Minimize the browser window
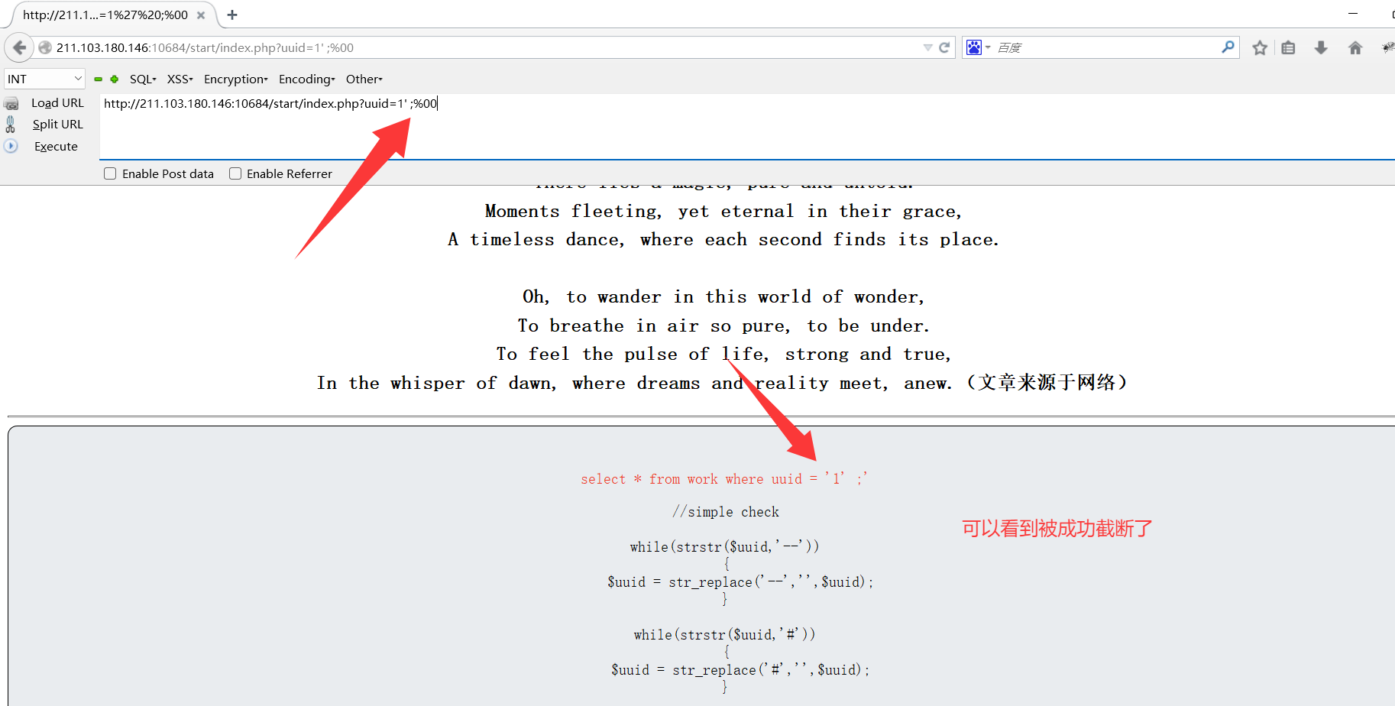The width and height of the screenshot is (1395, 706). (x=1353, y=14)
